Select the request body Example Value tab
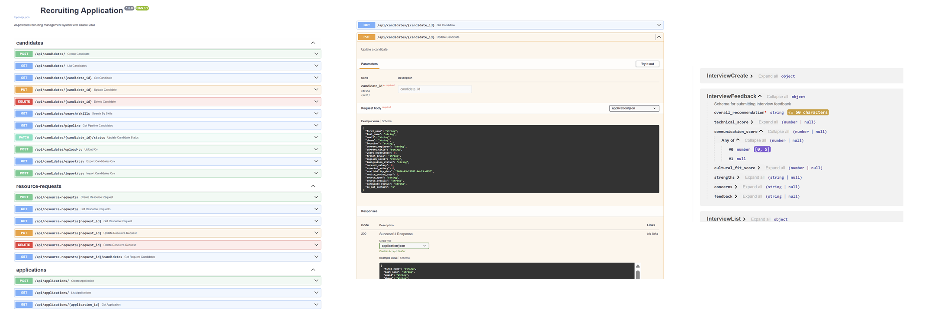The image size is (951, 322). [370, 121]
